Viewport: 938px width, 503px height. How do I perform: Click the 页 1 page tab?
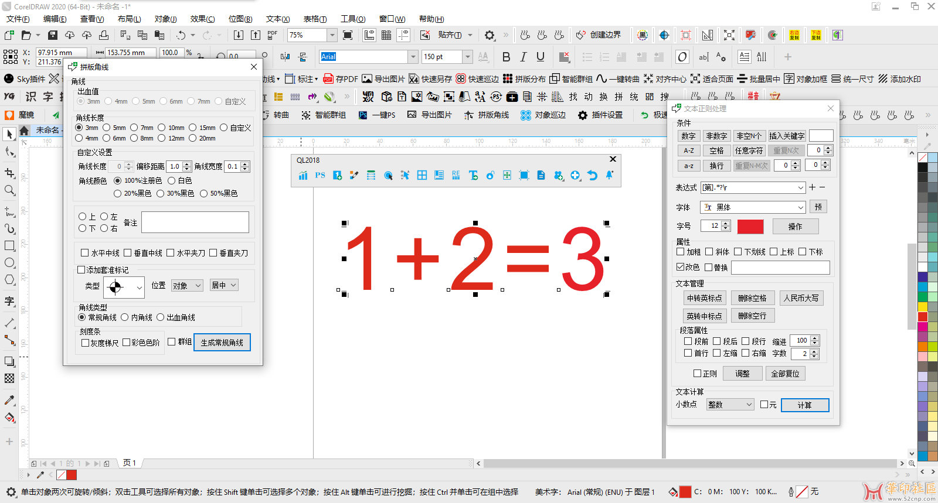[x=130, y=463]
